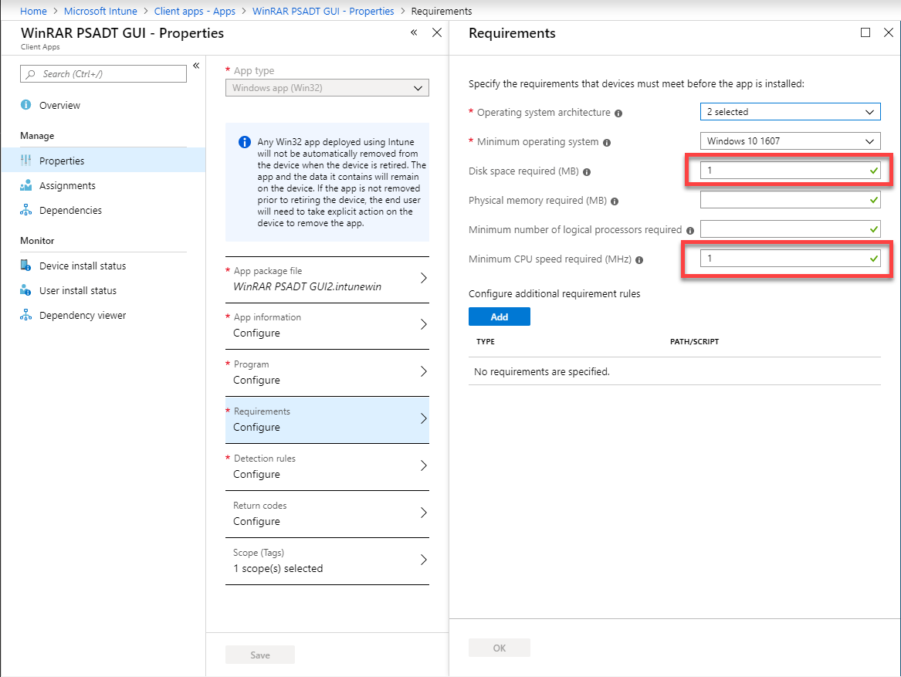Click the Device install status icon

point(26,266)
